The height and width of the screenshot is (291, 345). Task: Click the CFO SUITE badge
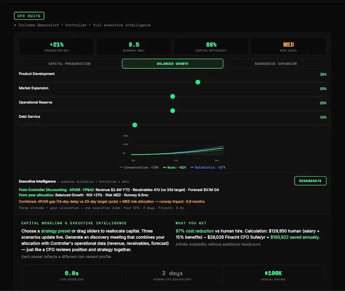29,16
